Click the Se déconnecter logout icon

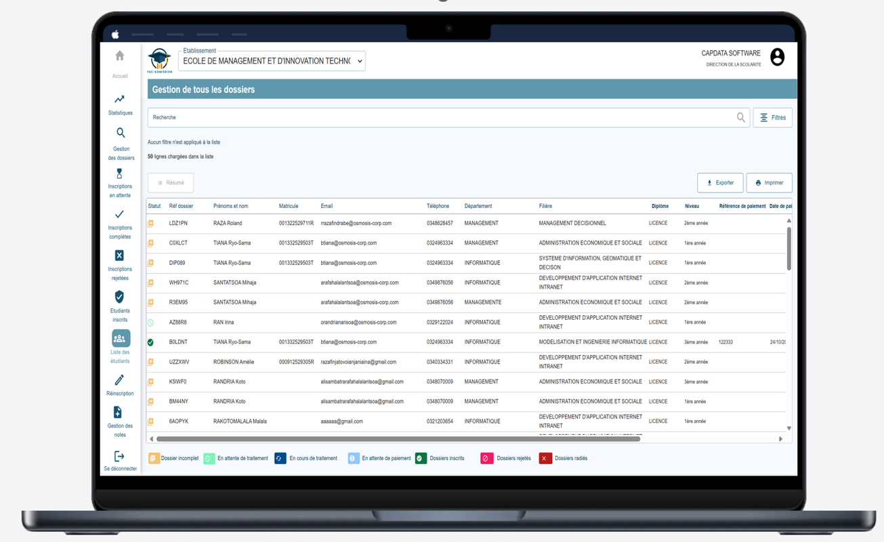(119, 457)
